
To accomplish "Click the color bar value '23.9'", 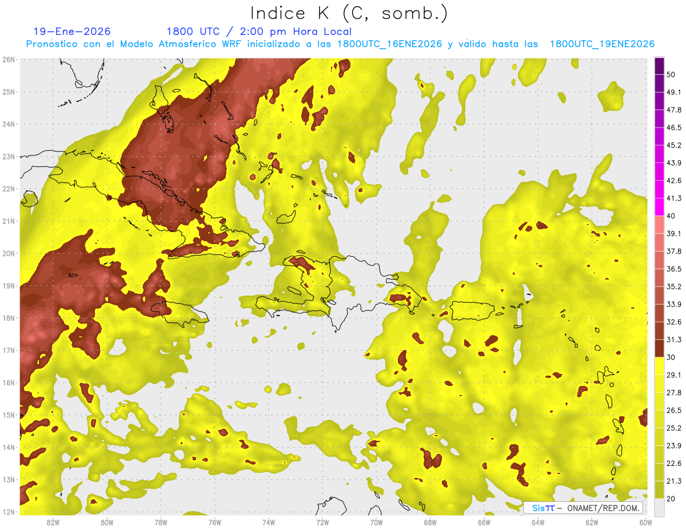I will tap(674, 446).
